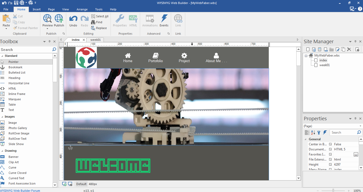Click the clone page icon in Site Manager
Viewport: 363px width, 192px height.
point(343,49)
